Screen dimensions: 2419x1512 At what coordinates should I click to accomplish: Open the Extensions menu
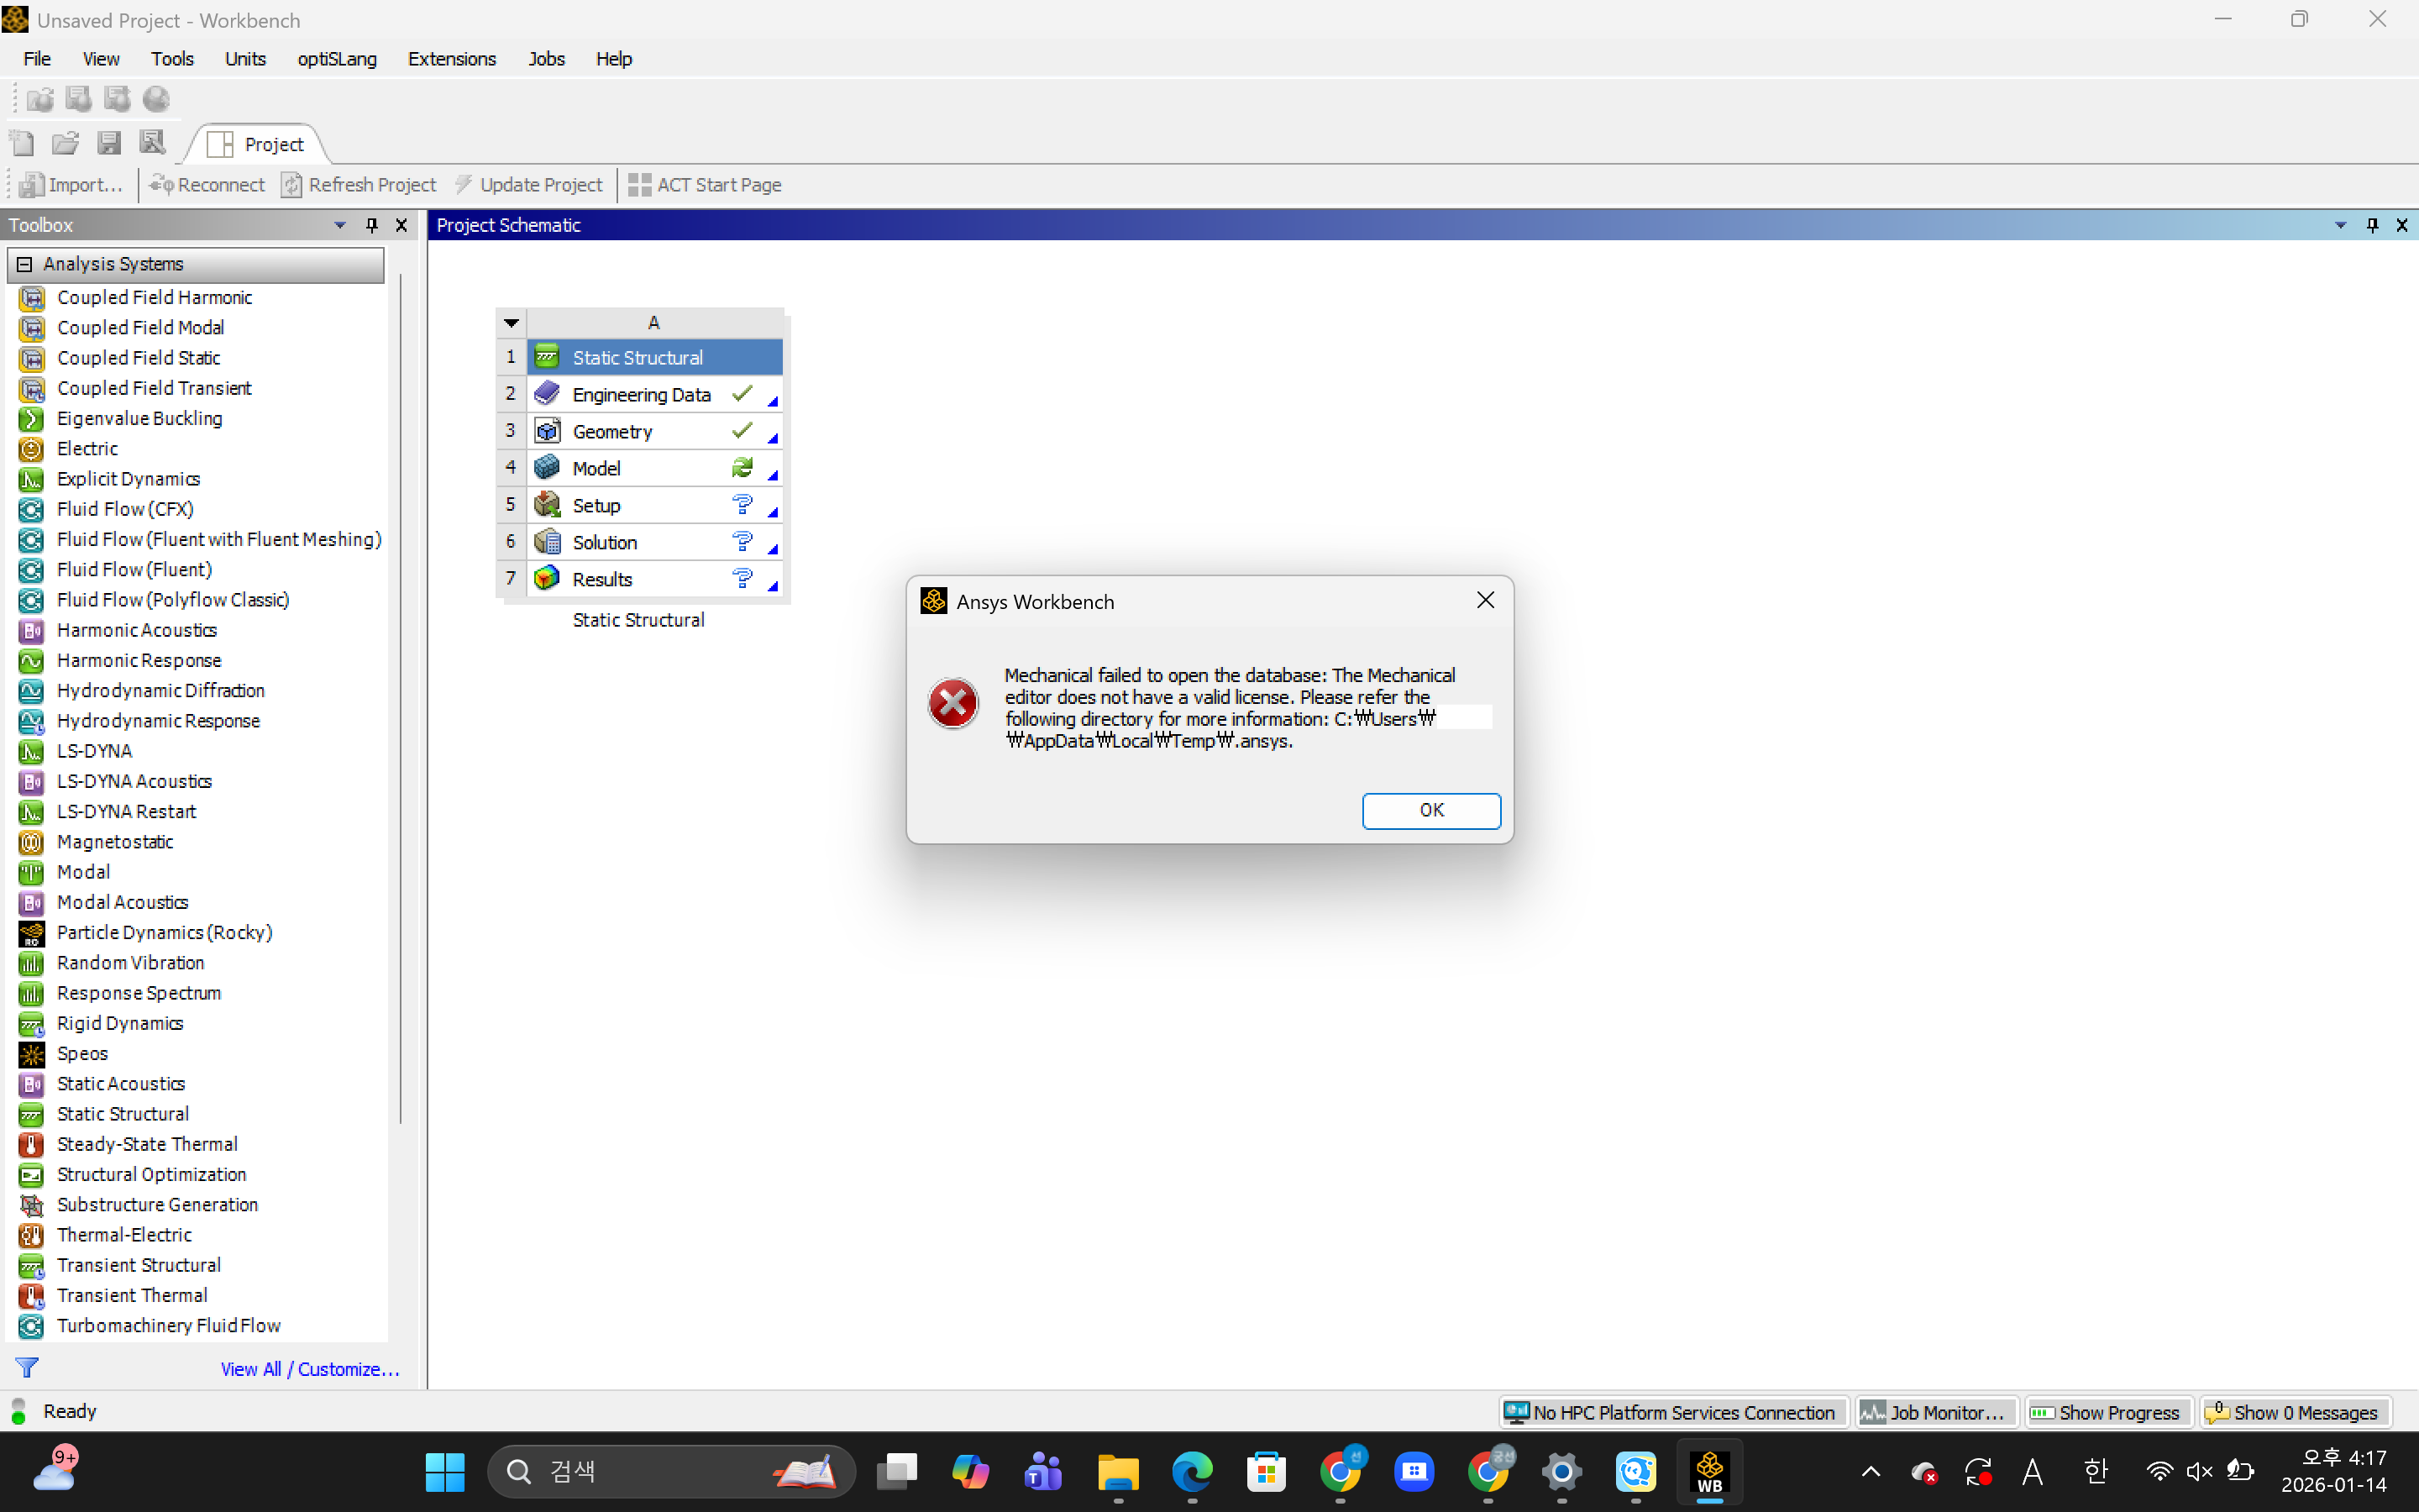(x=451, y=59)
